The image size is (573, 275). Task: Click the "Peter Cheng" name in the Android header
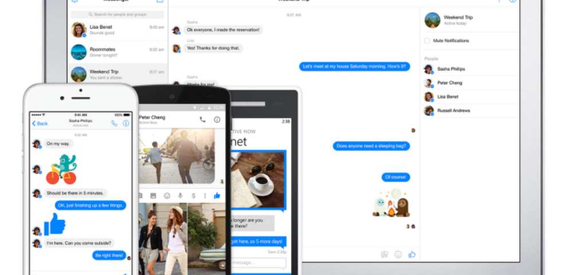click(152, 117)
